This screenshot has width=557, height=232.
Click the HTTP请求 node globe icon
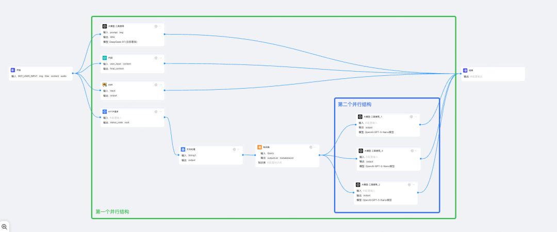(105, 111)
